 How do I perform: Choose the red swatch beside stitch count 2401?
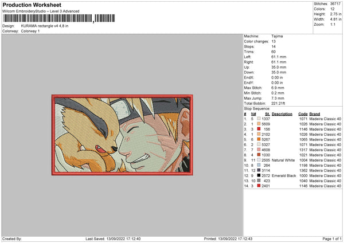(x=259, y=186)
